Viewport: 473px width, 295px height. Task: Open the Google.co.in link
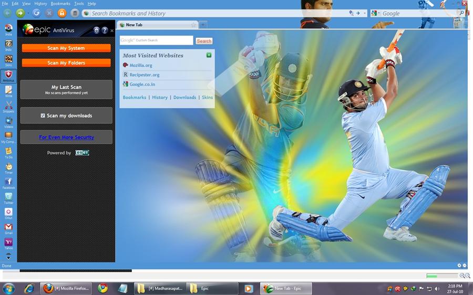tap(142, 85)
